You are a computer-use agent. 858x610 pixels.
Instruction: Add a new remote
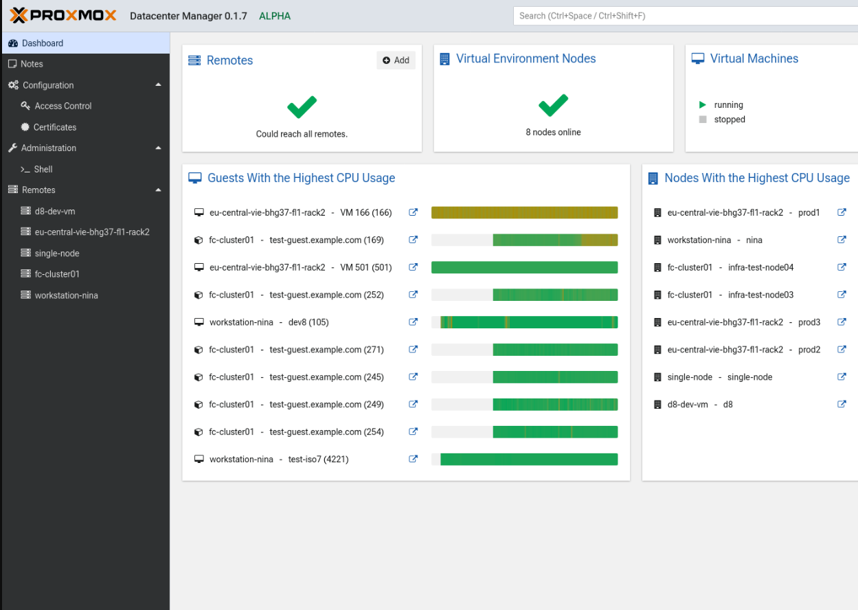[396, 60]
